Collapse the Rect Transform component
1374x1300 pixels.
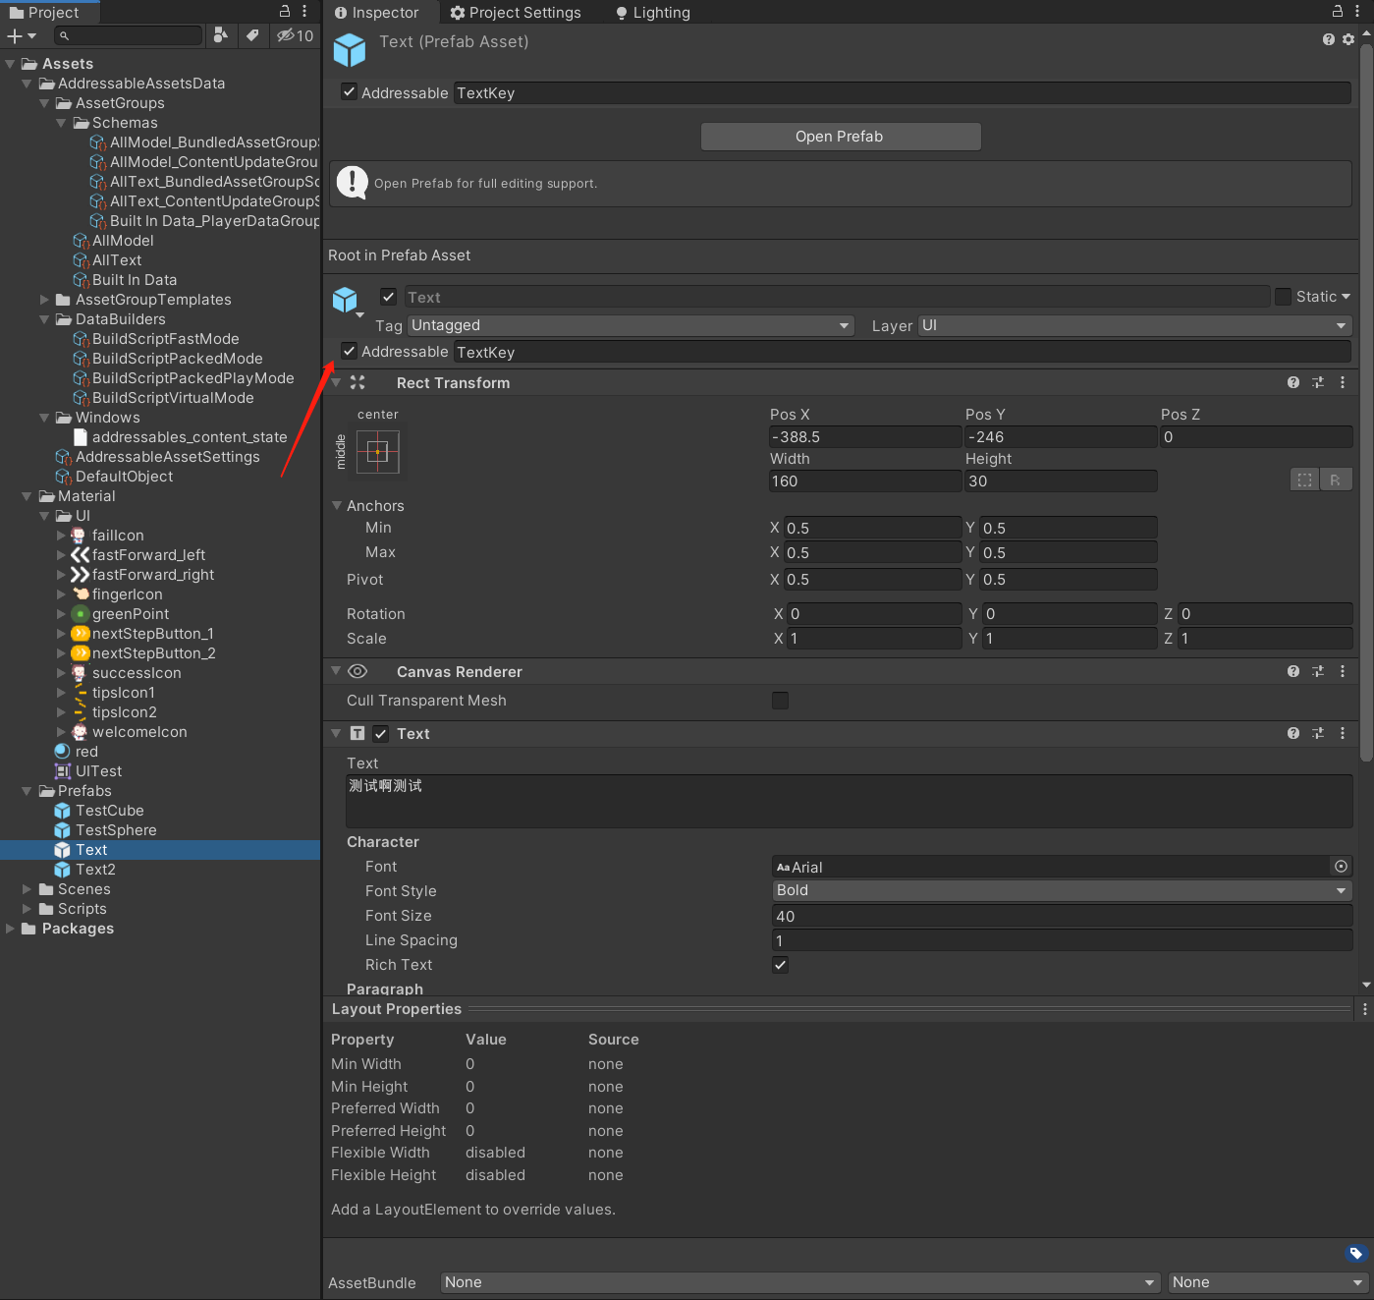tap(336, 382)
